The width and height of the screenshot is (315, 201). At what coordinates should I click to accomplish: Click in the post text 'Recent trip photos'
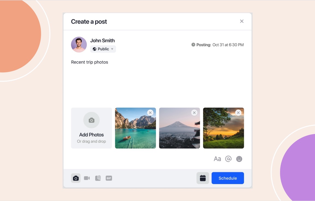[90, 62]
